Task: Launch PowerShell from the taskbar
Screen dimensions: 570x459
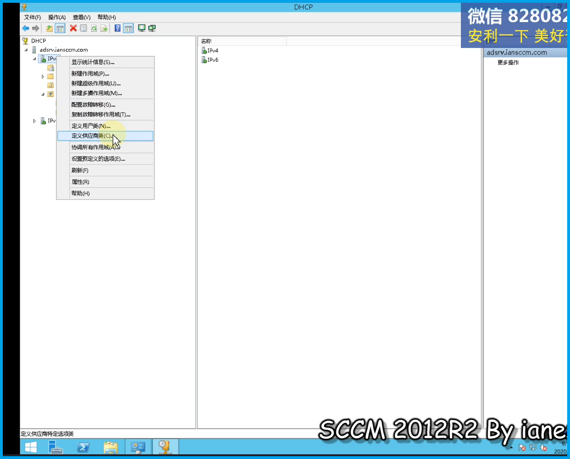Action: pyautogui.click(x=84, y=447)
